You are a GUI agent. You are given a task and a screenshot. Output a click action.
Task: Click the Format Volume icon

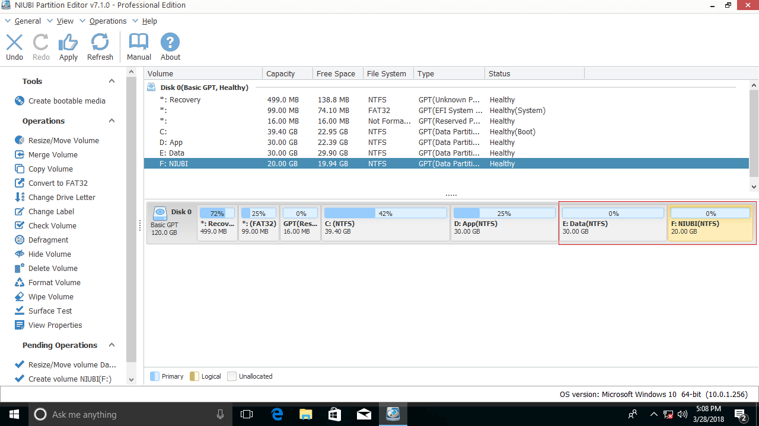coord(20,282)
